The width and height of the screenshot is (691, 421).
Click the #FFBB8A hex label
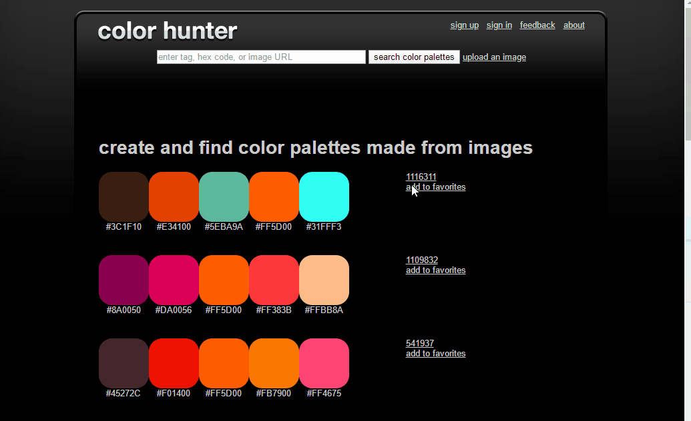(323, 310)
